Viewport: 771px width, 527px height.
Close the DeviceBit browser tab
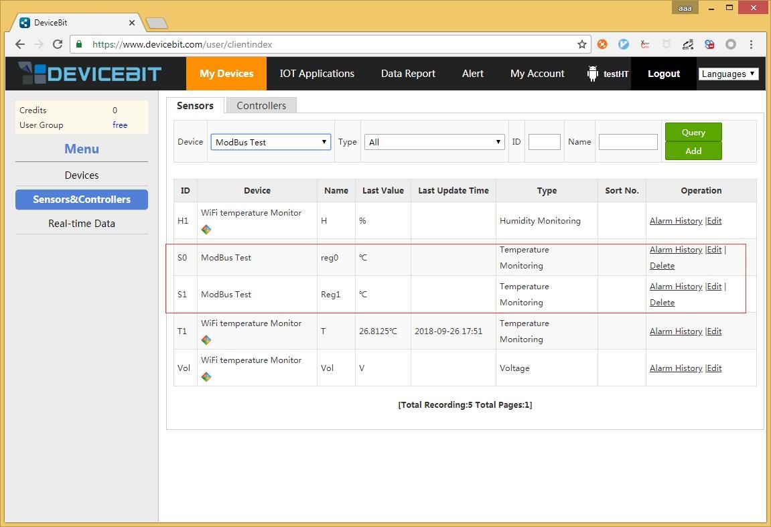(132, 23)
